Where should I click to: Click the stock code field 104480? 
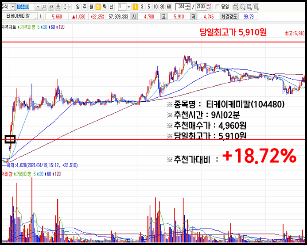click(x=25, y=7)
